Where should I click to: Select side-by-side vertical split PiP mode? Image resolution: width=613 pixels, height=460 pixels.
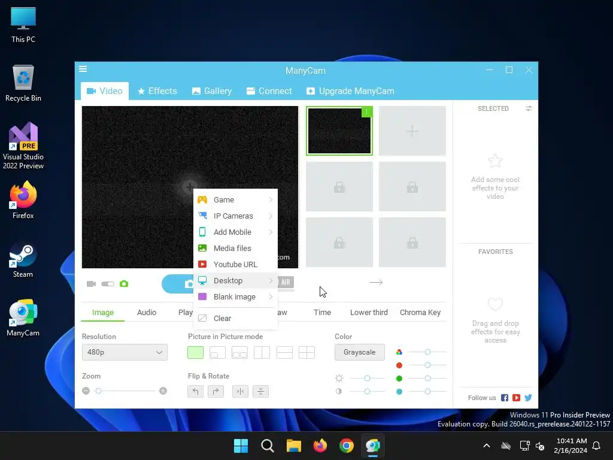[262, 352]
